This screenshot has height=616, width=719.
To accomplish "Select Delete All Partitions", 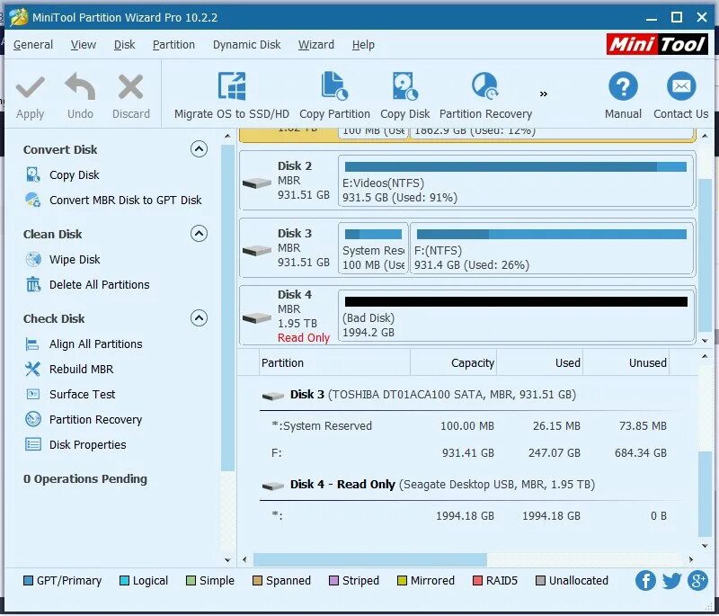I will pos(99,285).
